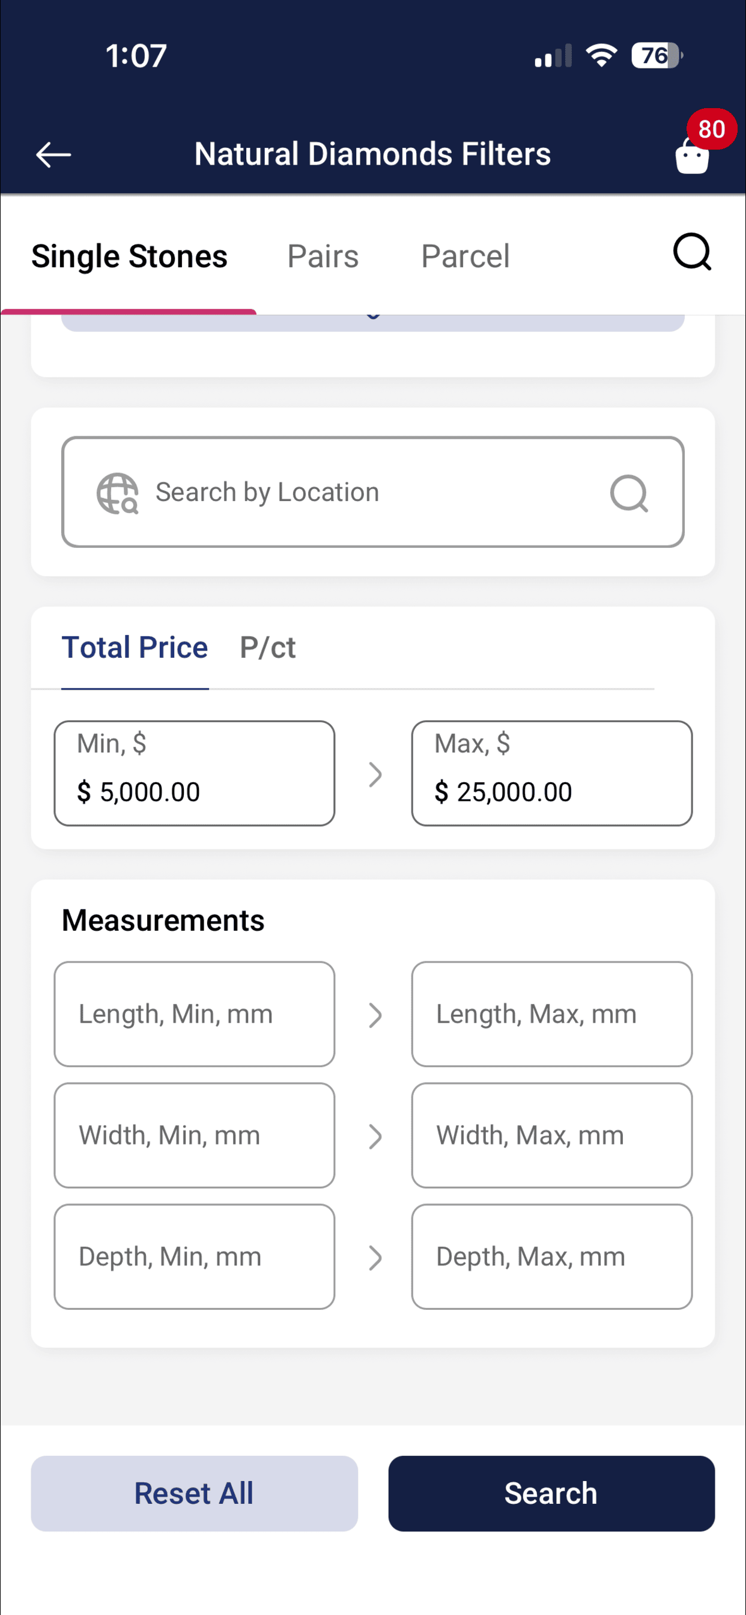
Task: Switch to the Pairs tab
Action: 323,256
